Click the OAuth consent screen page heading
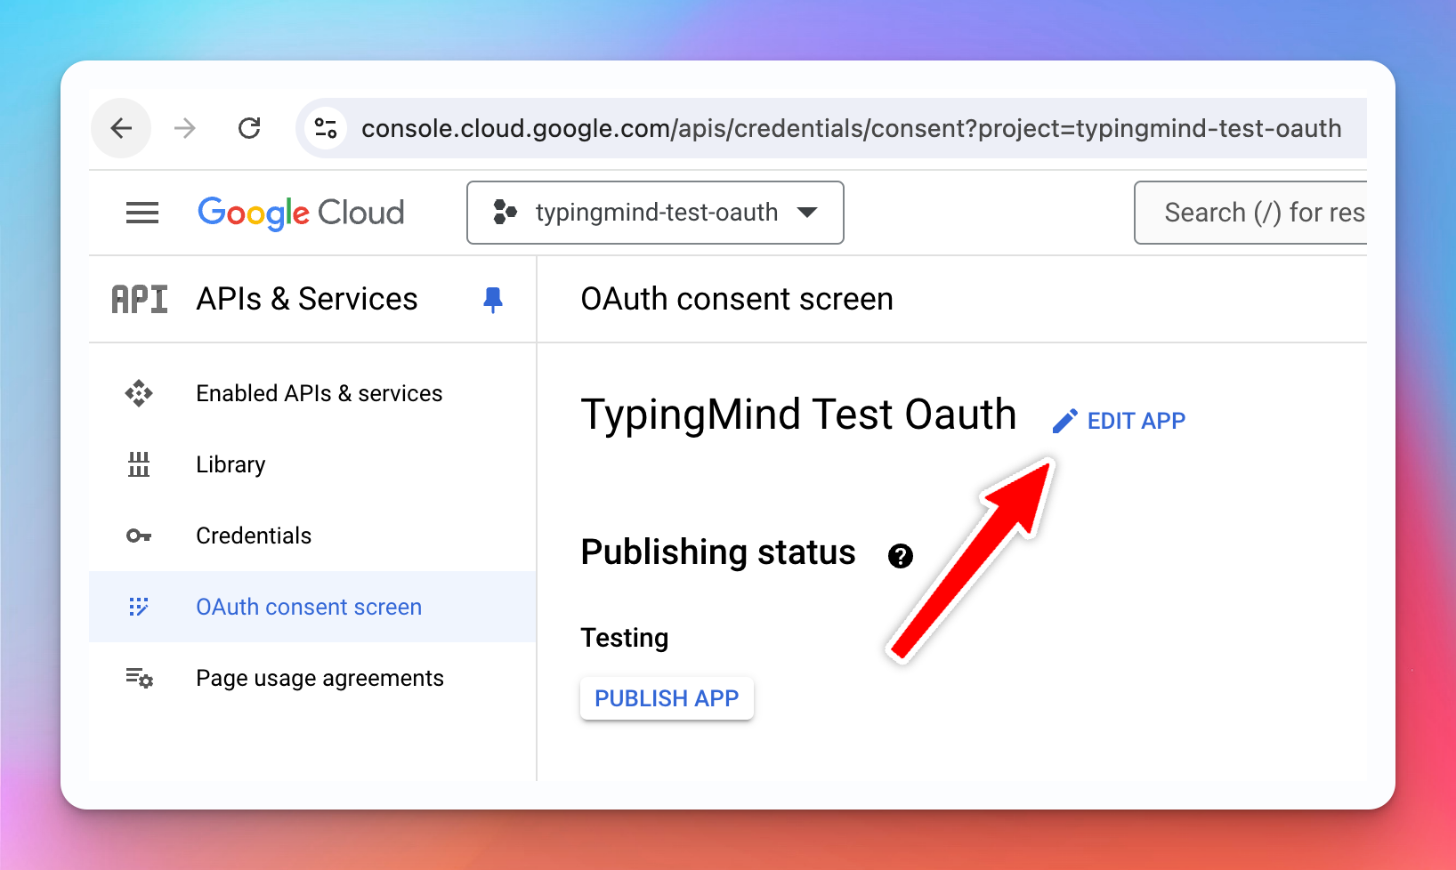Viewport: 1456px width, 870px height. pyautogui.click(x=737, y=299)
